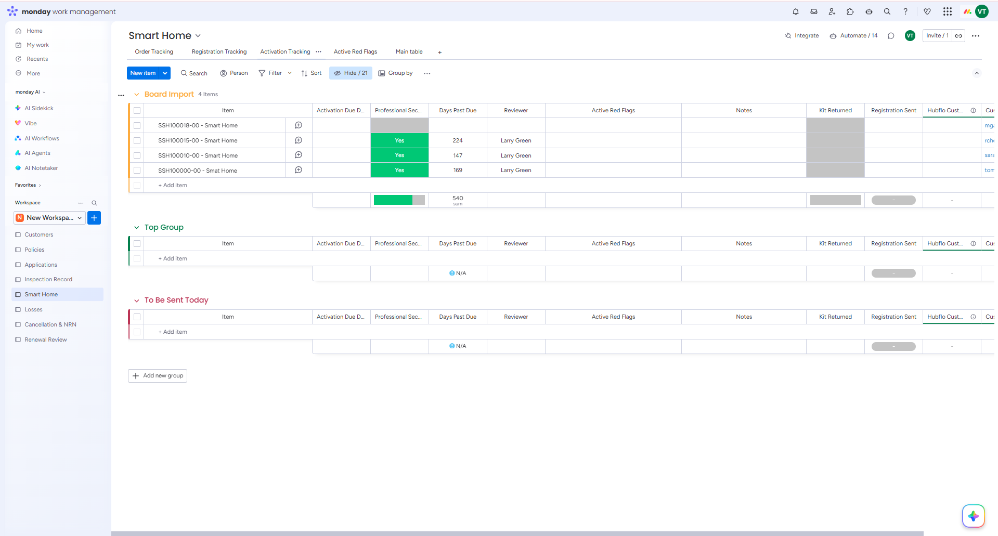Switch to the Active Red Flags tab
This screenshot has width=998, height=536.
(355, 51)
